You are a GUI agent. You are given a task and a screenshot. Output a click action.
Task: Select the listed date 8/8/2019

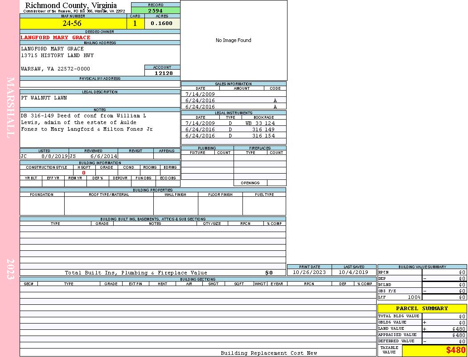point(54,156)
